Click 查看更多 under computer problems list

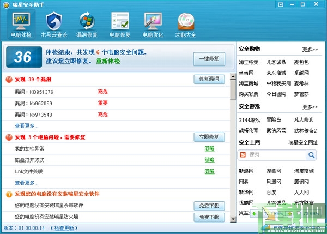(27, 183)
